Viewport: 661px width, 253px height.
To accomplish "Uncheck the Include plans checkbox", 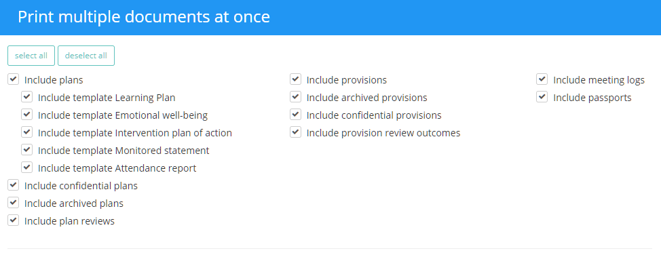I will click(14, 79).
